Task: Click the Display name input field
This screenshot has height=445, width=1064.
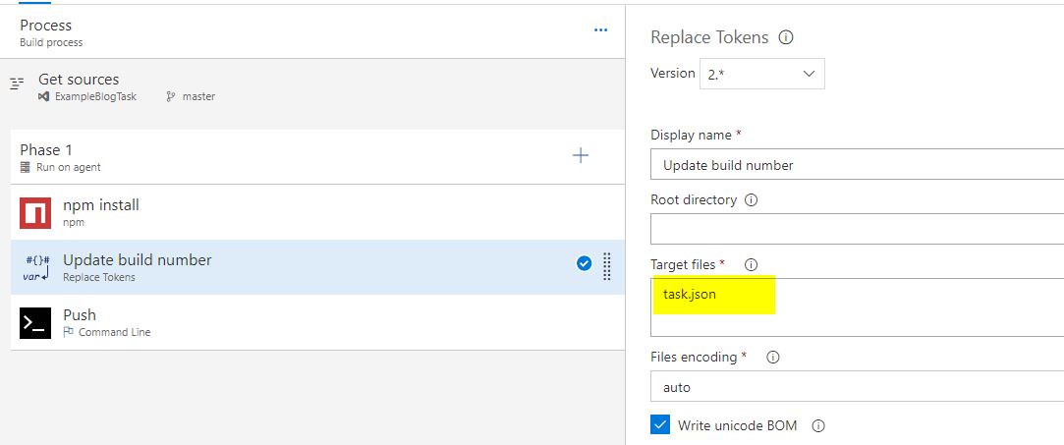Action: (855, 165)
